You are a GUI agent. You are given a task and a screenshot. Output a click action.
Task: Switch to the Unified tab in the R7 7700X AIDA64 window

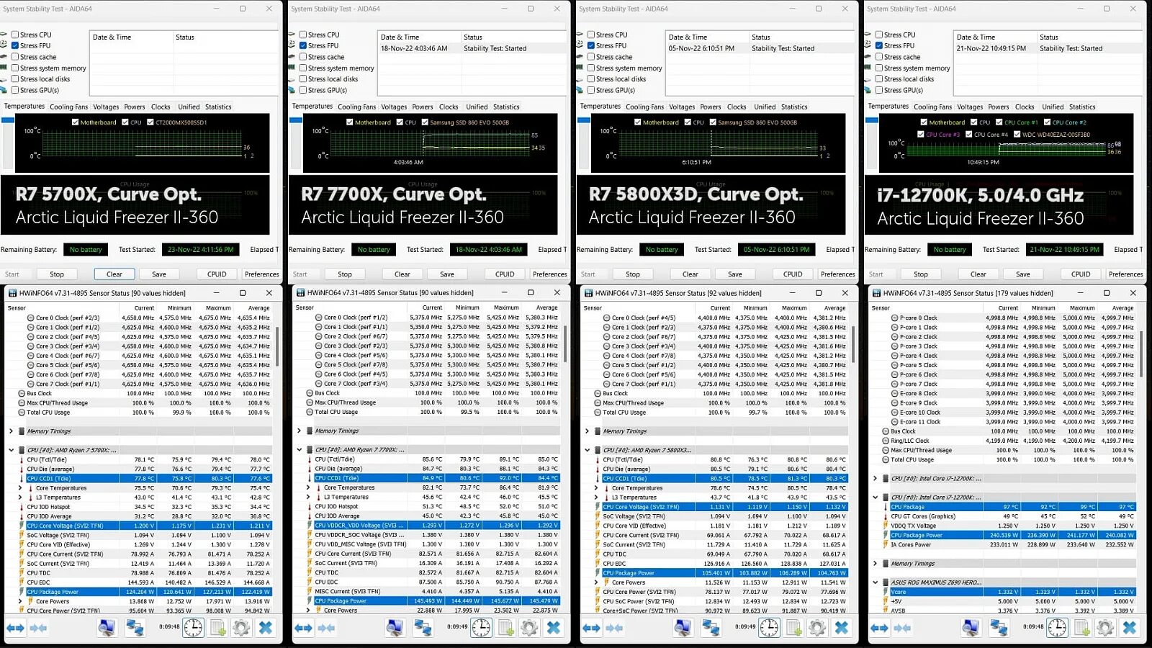tap(477, 107)
